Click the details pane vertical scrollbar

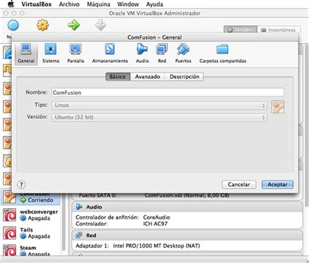click(x=306, y=126)
